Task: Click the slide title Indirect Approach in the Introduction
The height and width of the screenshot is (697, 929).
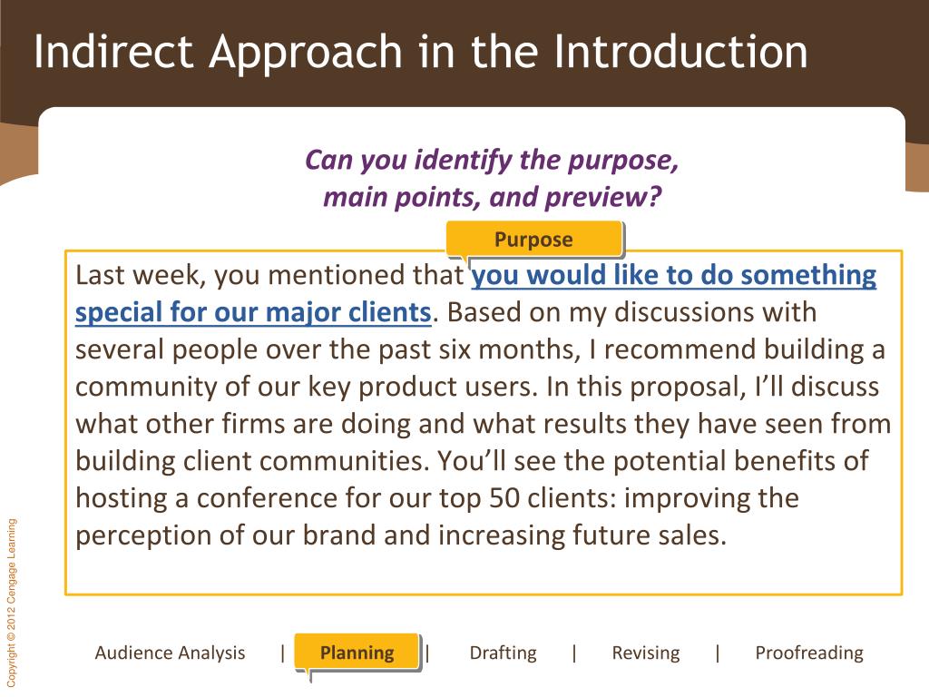Action: (x=421, y=52)
